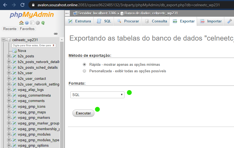
Task: Click the browser address bar URL
Action: (128, 5)
